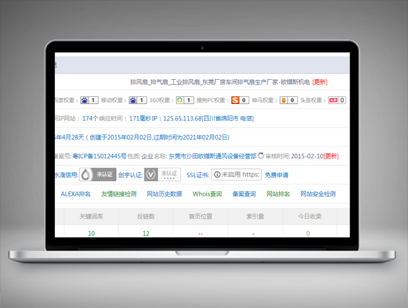Image resolution: width=408 pixels, height=308 pixels.
Task: Click keyword count value 10
Action: tap(91, 233)
